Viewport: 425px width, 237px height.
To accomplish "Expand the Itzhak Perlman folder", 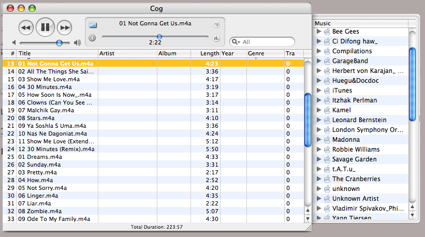I will pyautogui.click(x=319, y=100).
